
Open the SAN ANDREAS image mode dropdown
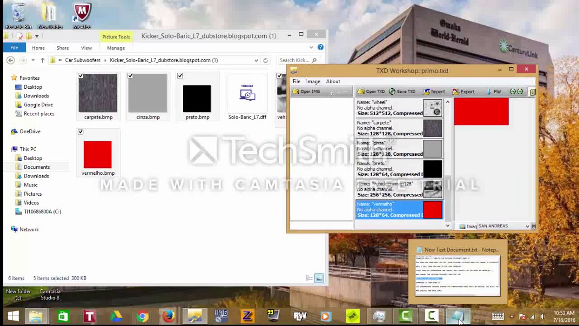[x=527, y=226]
